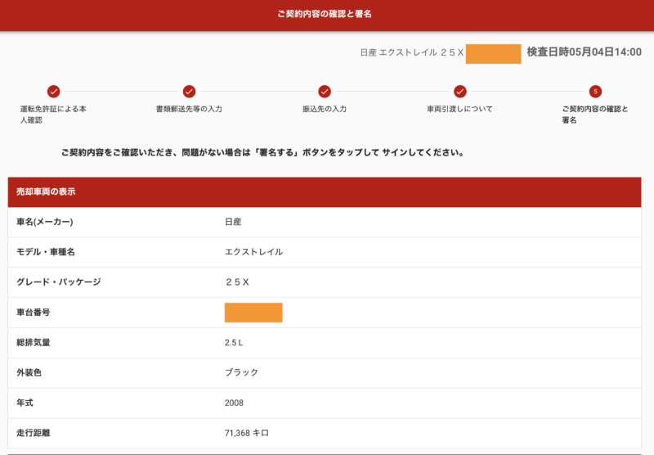654x455 pixels.
Task: Click the 2.5 L displacement value
Action: 234,343
